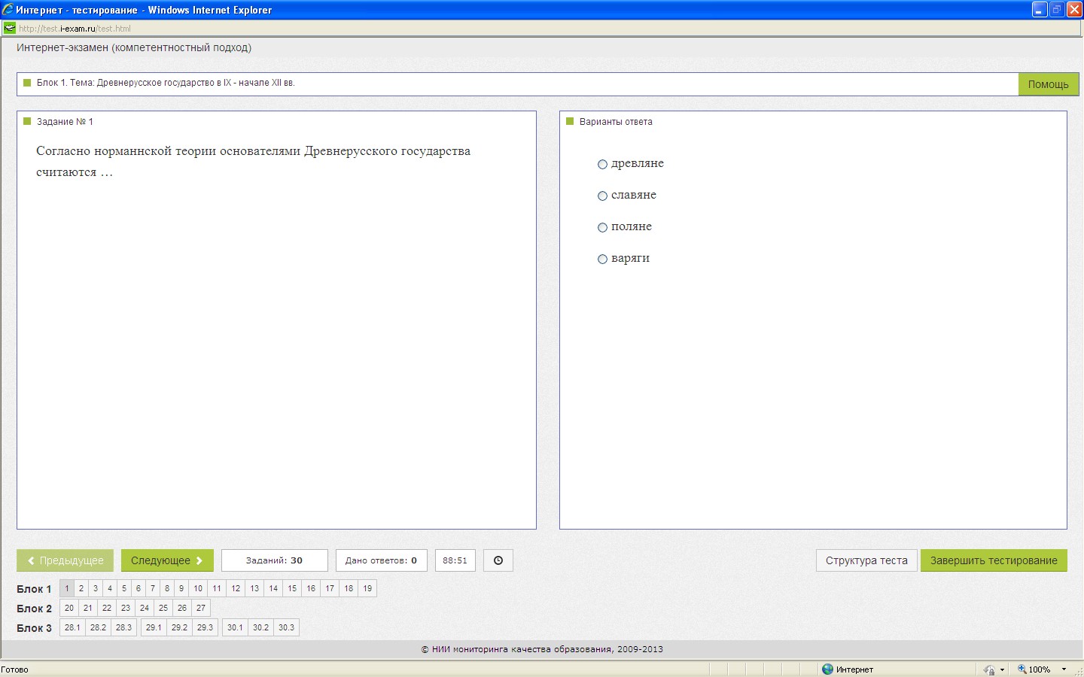This screenshot has width=1084, height=677.
Task: Open question 6 in Блок 1
Action: click(139, 588)
